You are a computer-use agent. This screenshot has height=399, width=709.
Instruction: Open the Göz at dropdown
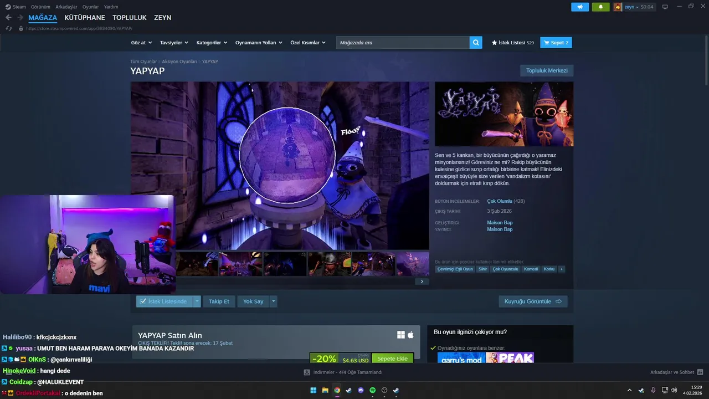point(141,43)
